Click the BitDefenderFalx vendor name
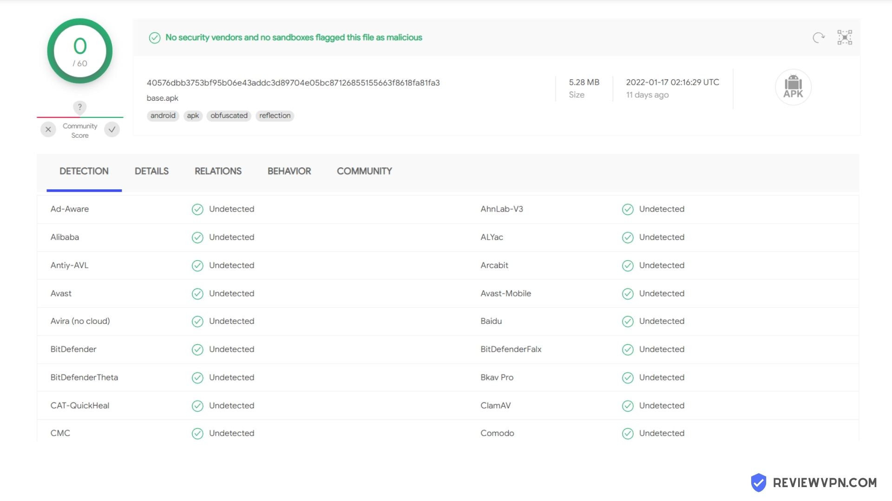The image size is (892, 501). point(511,349)
